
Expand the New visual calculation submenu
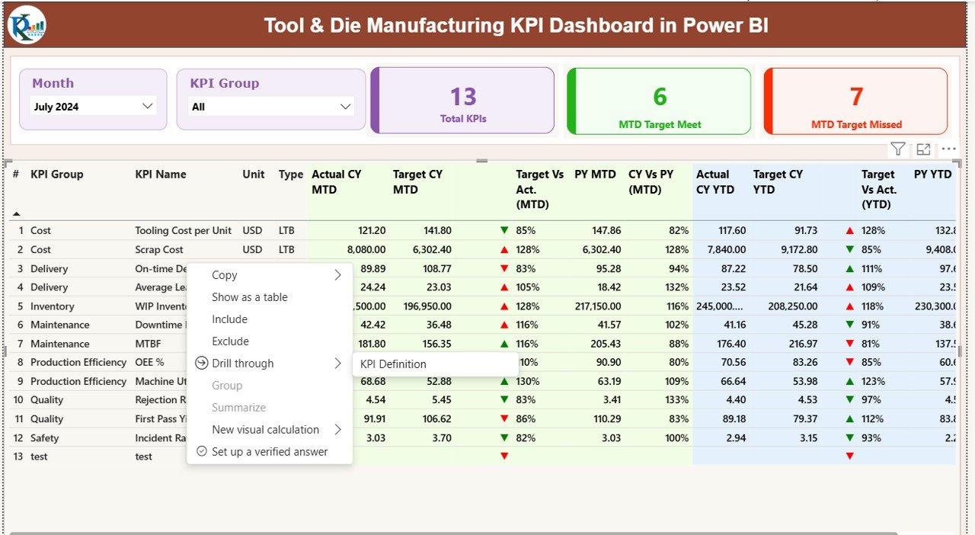pos(338,430)
